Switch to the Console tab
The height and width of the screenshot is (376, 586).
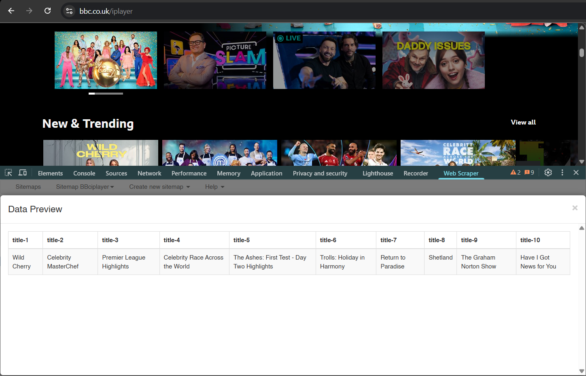click(x=84, y=173)
